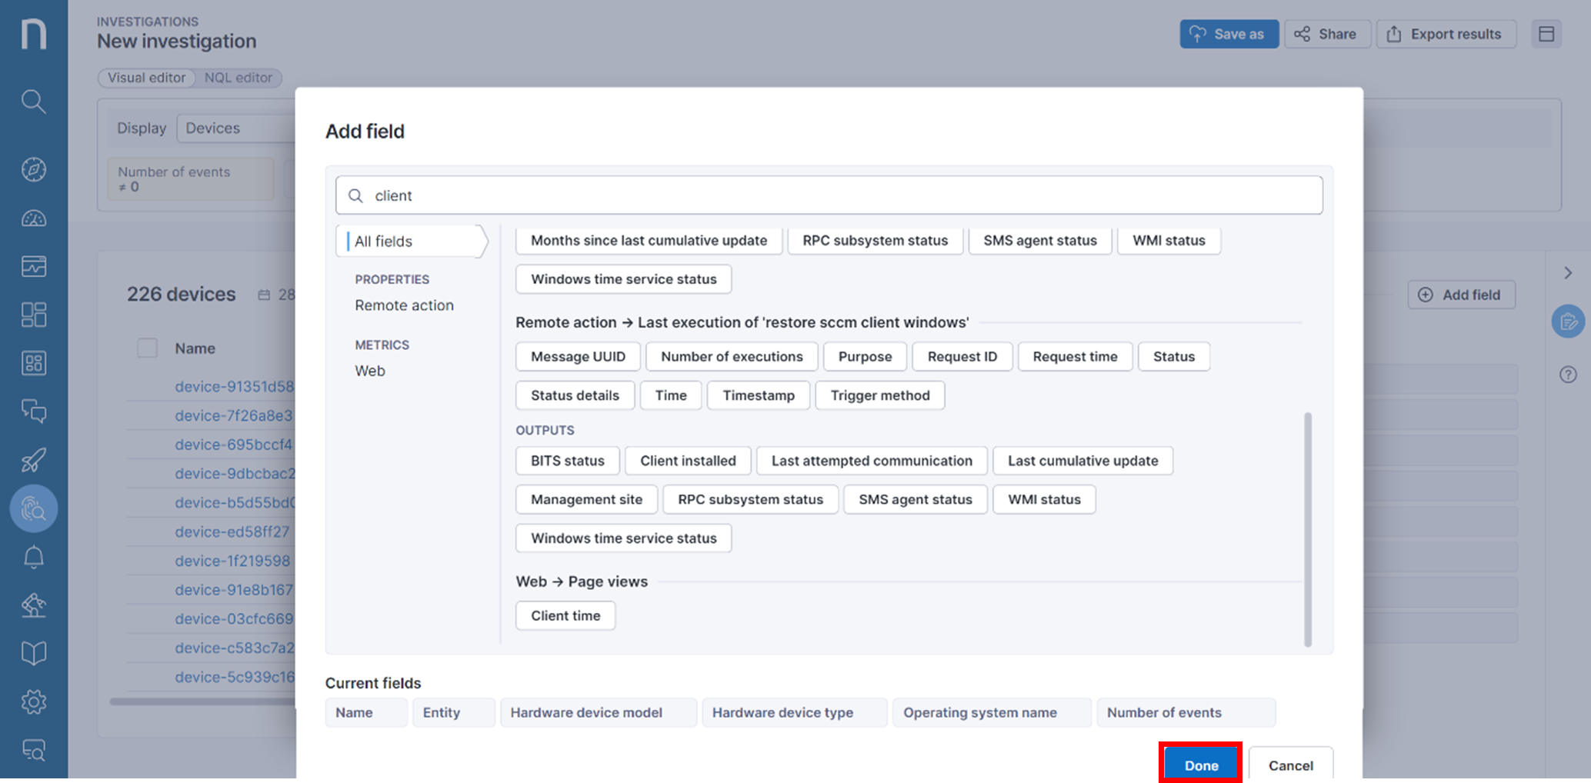
Task: Select the rocket icon in the left sidebar
Action: pos(33,459)
